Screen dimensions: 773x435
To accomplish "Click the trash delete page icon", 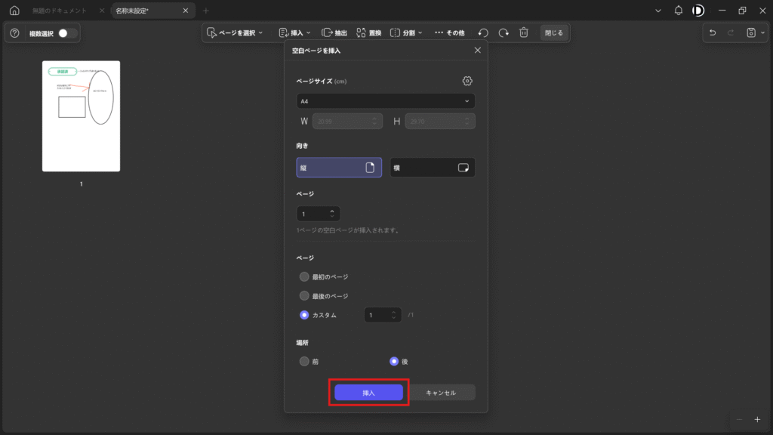I will [x=524, y=33].
